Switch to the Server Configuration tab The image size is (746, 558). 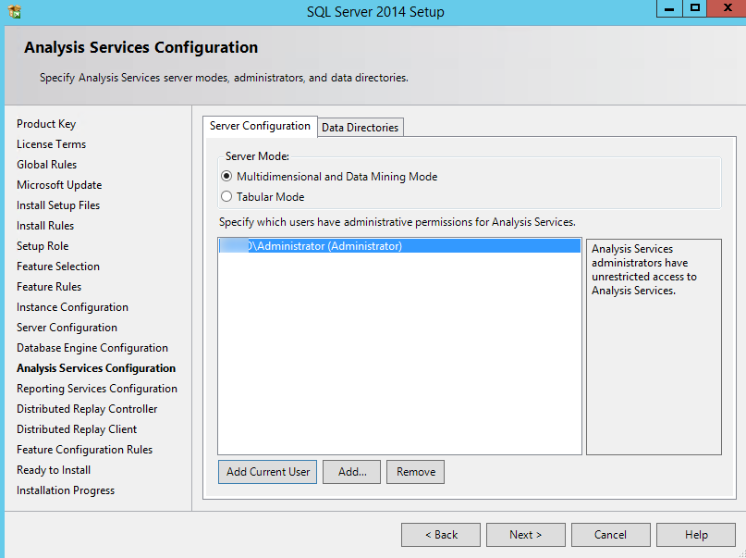click(x=260, y=126)
